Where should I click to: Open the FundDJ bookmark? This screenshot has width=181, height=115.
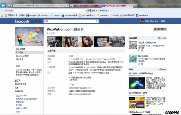(x=55, y=16)
